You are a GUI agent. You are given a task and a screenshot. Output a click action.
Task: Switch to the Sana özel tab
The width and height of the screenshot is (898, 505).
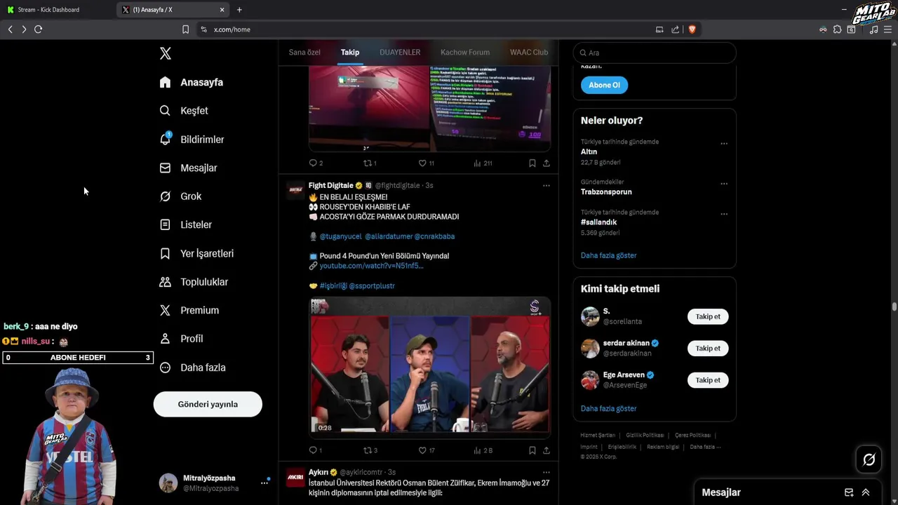(x=304, y=53)
